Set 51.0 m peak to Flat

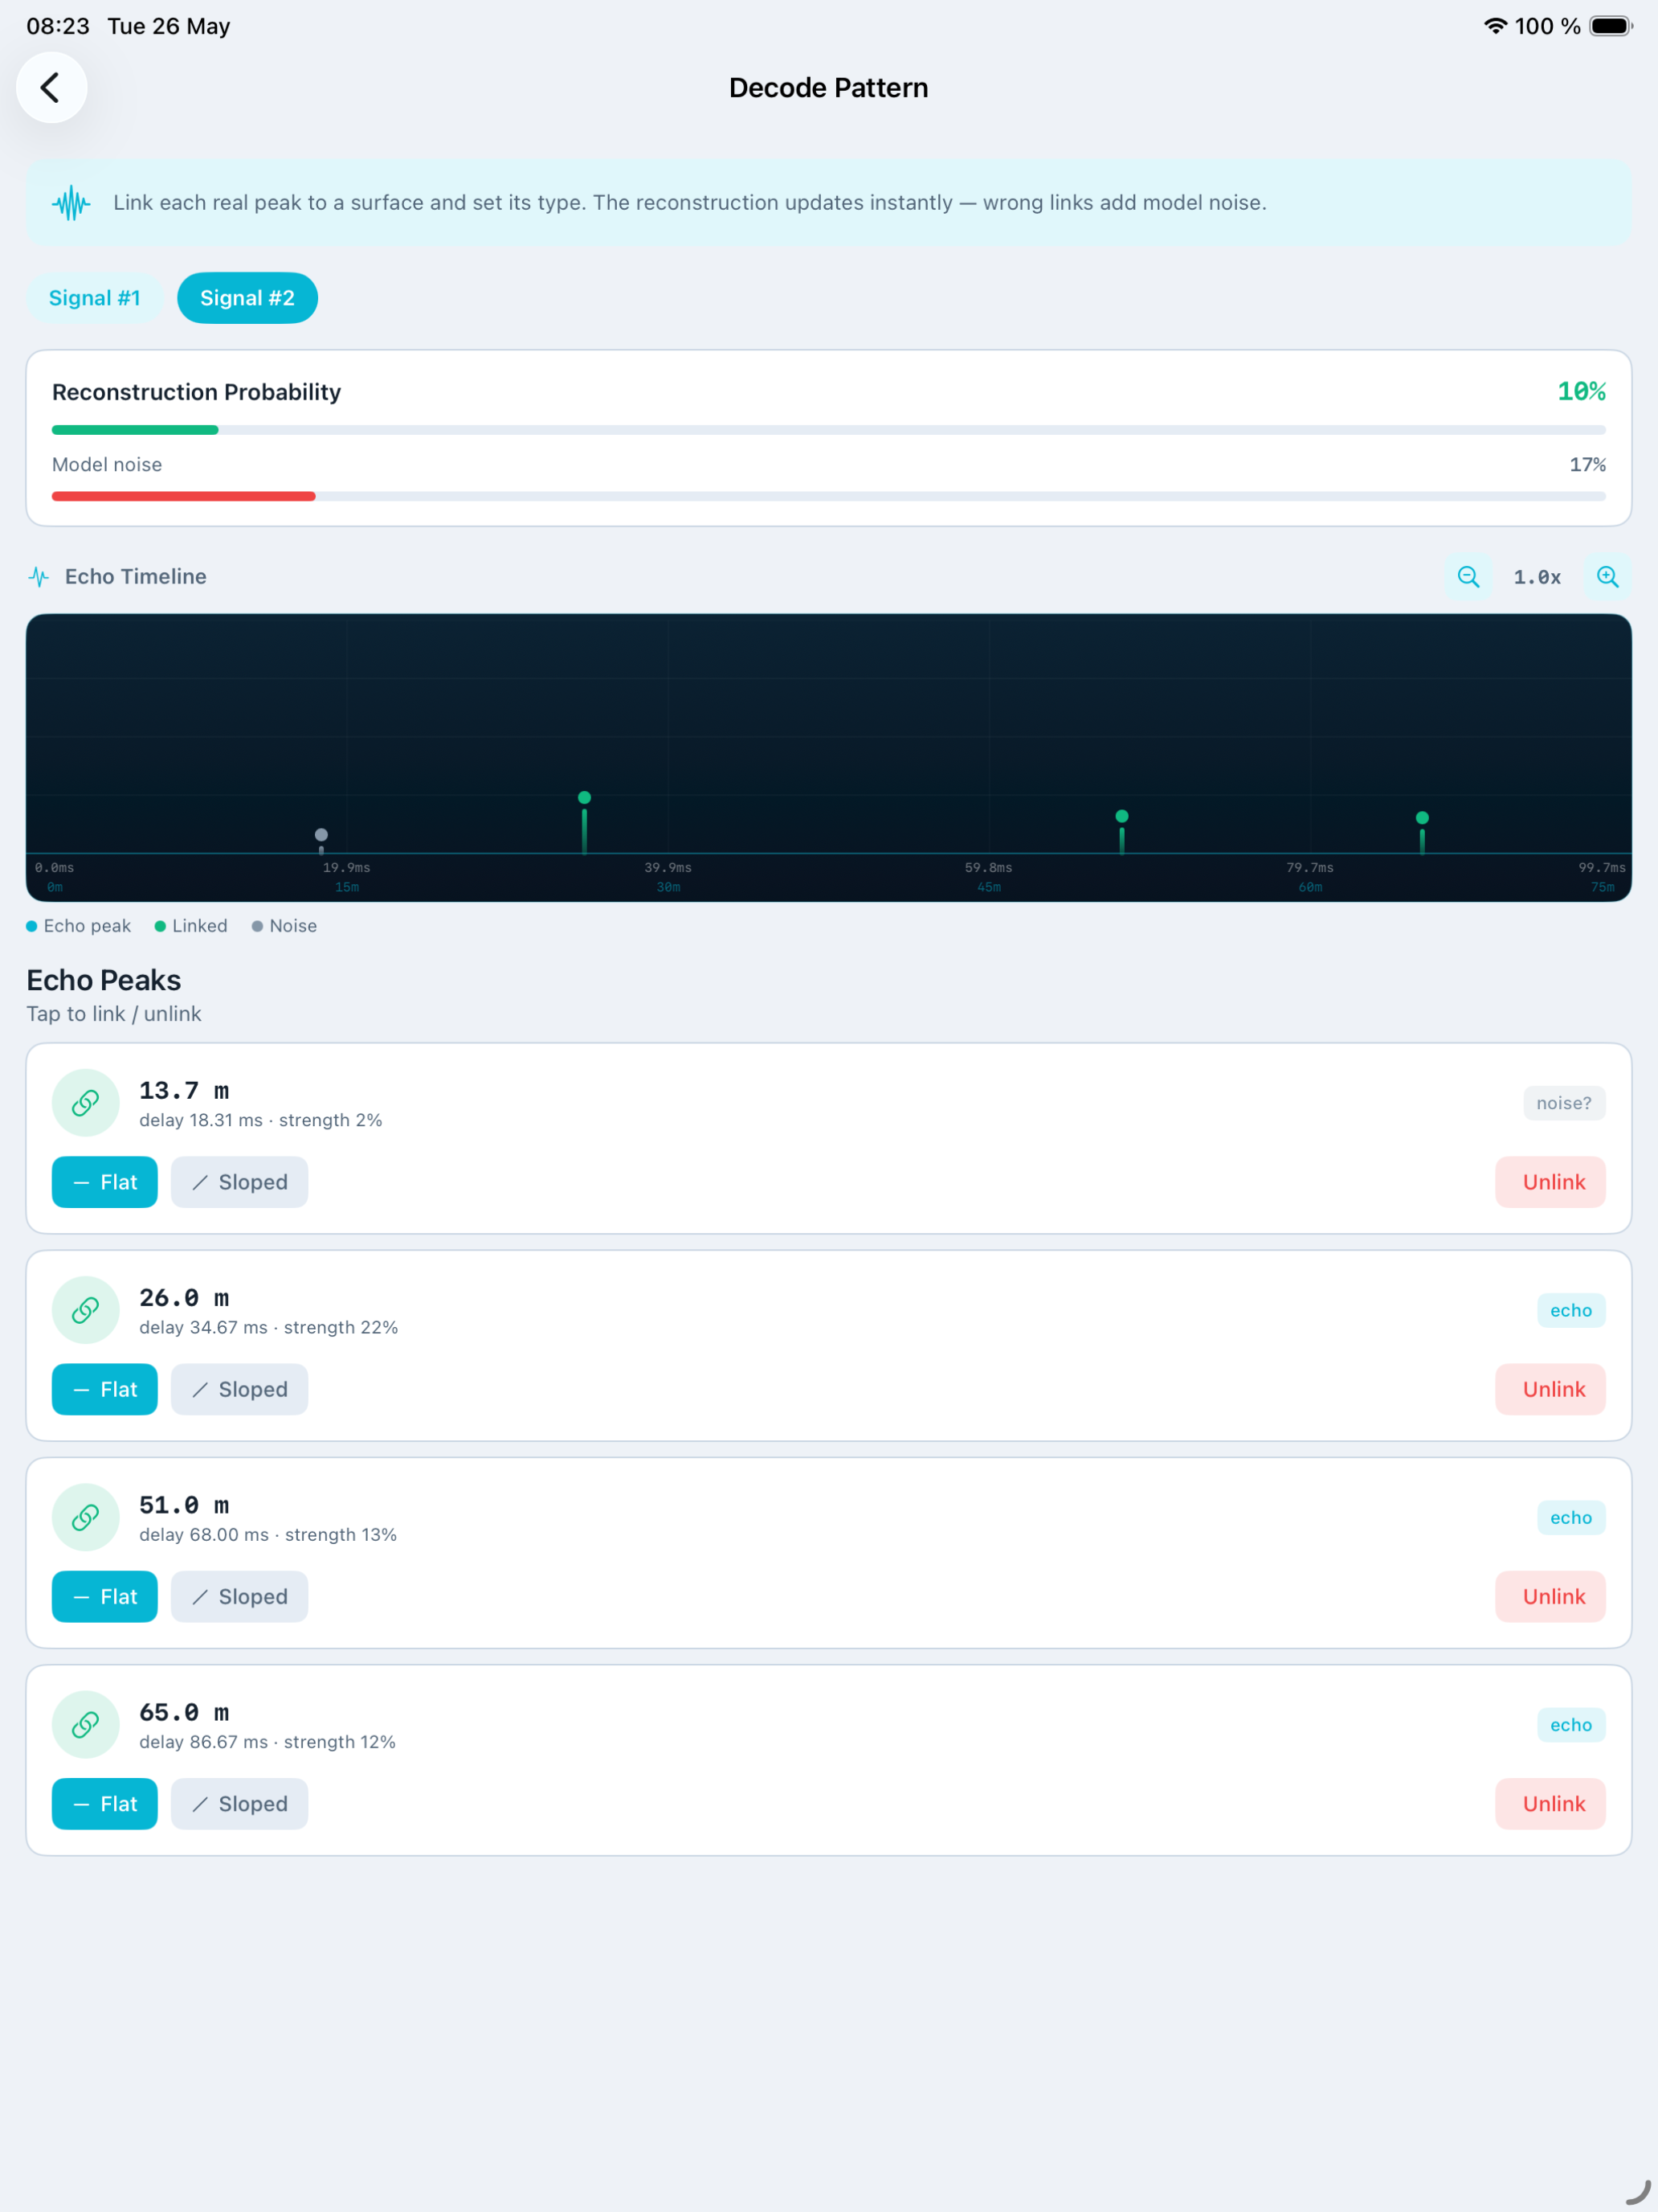[105, 1597]
